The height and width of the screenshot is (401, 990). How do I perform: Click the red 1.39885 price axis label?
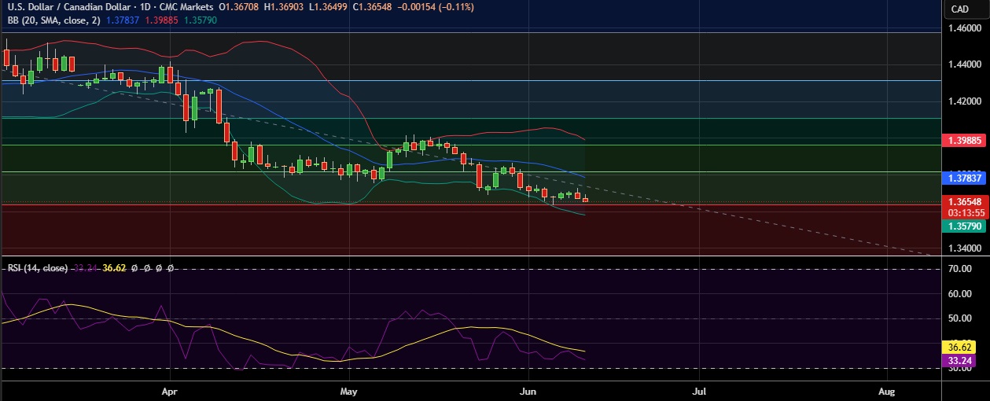coord(963,140)
